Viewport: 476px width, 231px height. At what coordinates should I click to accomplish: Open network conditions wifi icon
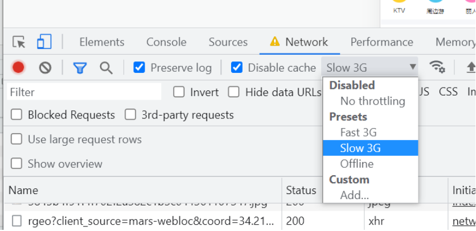pyautogui.click(x=437, y=67)
